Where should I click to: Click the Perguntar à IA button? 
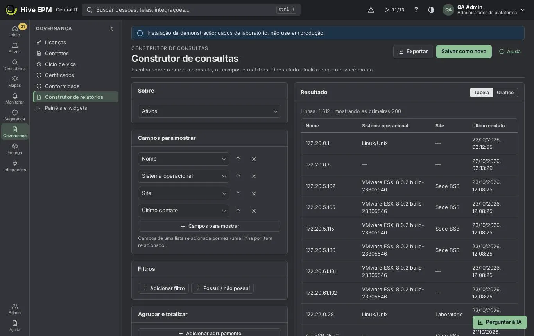[x=500, y=322]
